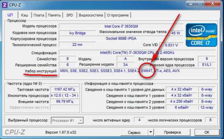
Task: Click the Семейство value 6
Action: [x=68, y=59]
